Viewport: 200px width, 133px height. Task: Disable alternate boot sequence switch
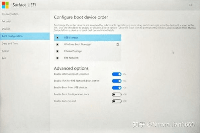point(117,74)
